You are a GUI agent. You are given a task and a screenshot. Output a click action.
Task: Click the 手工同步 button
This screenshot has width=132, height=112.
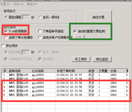pyautogui.click(x=81, y=59)
